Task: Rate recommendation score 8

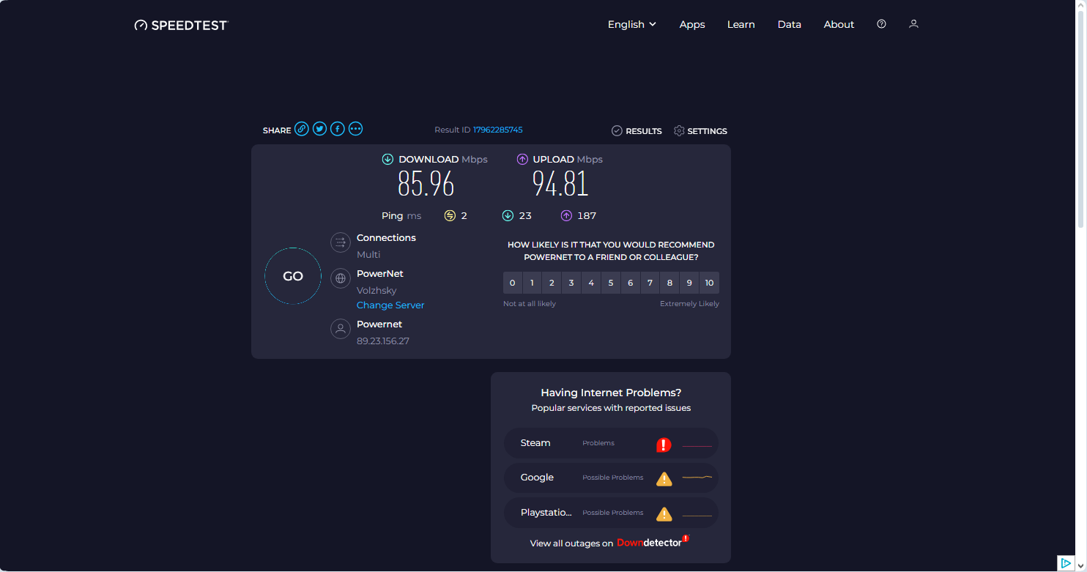Action: click(669, 283)
